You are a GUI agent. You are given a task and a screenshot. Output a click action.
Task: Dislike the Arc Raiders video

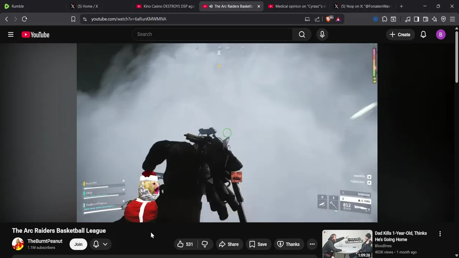(x=205, y=244)
